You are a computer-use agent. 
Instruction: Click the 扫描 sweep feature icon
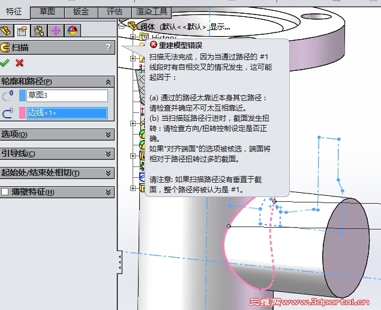tap(5, 47)
